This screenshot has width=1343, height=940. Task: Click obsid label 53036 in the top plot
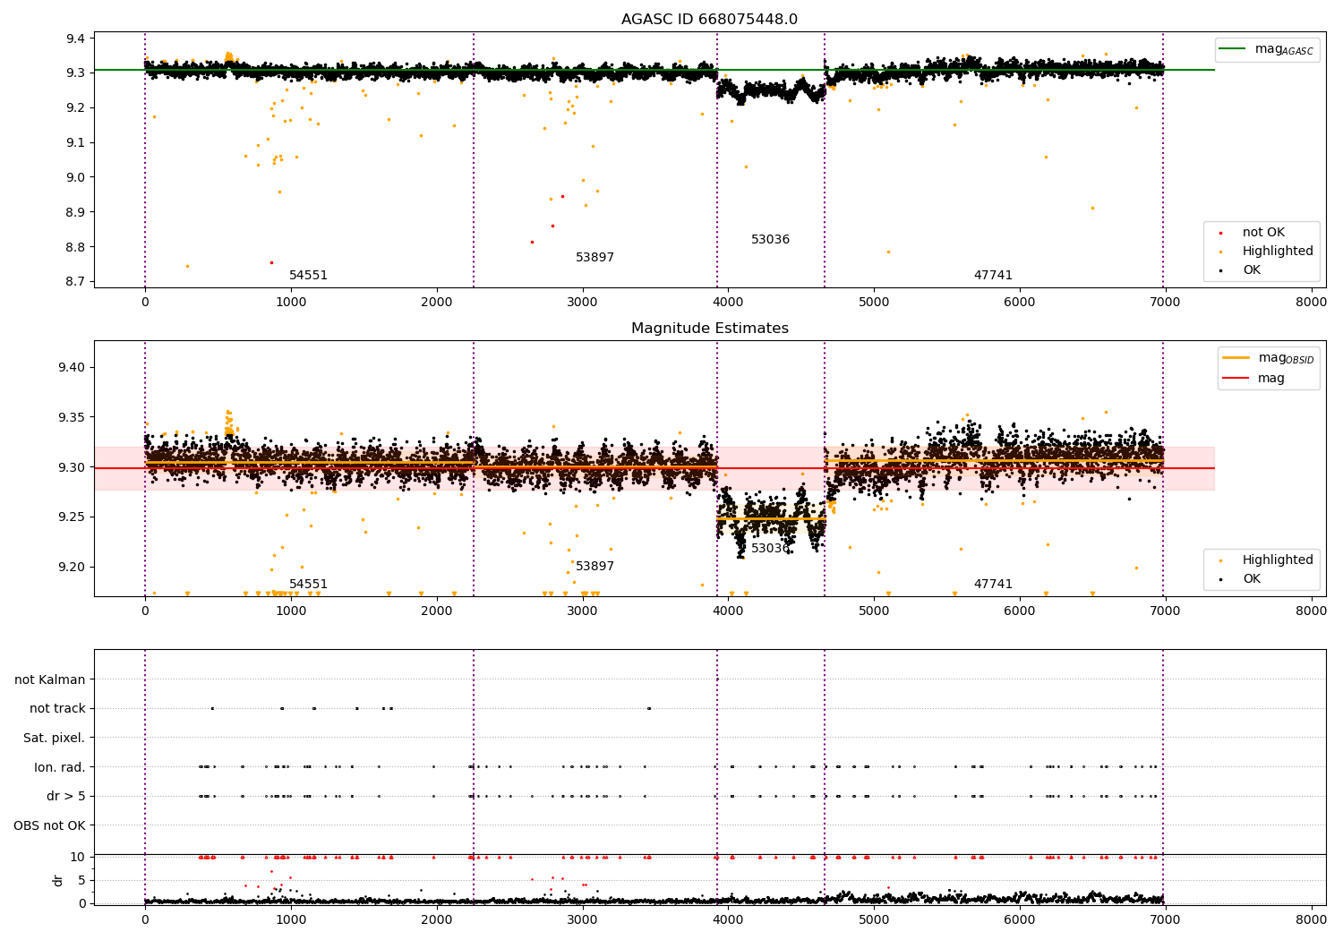coord(770,240)
